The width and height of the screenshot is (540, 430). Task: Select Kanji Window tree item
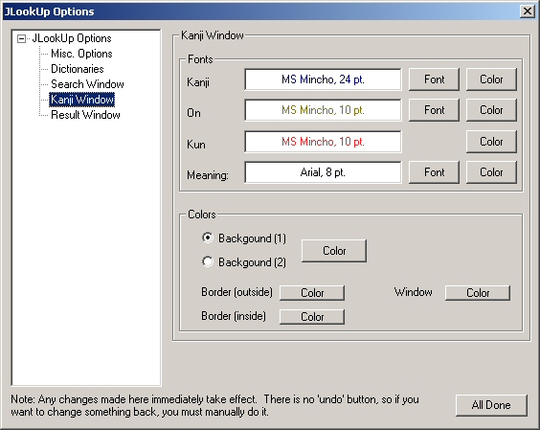tap(82, 100)
